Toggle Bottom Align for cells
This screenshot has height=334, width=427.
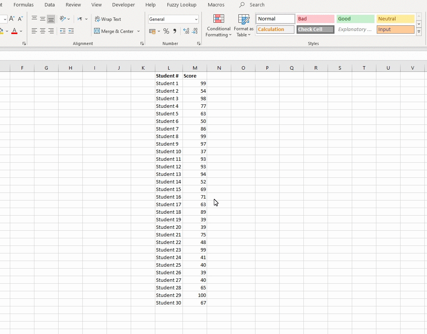[x=51, y=19]
